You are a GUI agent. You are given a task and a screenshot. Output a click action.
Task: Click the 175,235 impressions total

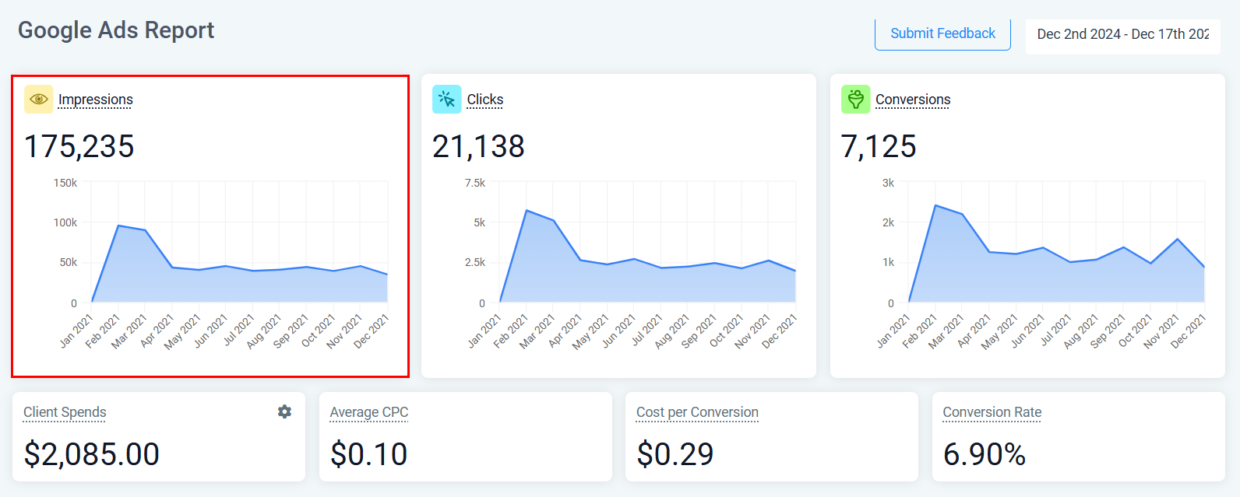coord(79,146)
